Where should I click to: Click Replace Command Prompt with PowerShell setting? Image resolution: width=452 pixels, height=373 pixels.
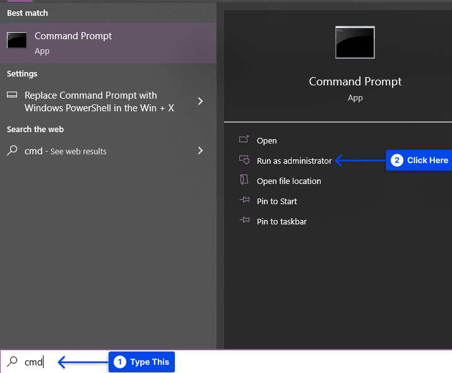pos(99,102)
